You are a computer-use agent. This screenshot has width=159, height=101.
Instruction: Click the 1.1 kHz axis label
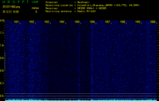2,33
